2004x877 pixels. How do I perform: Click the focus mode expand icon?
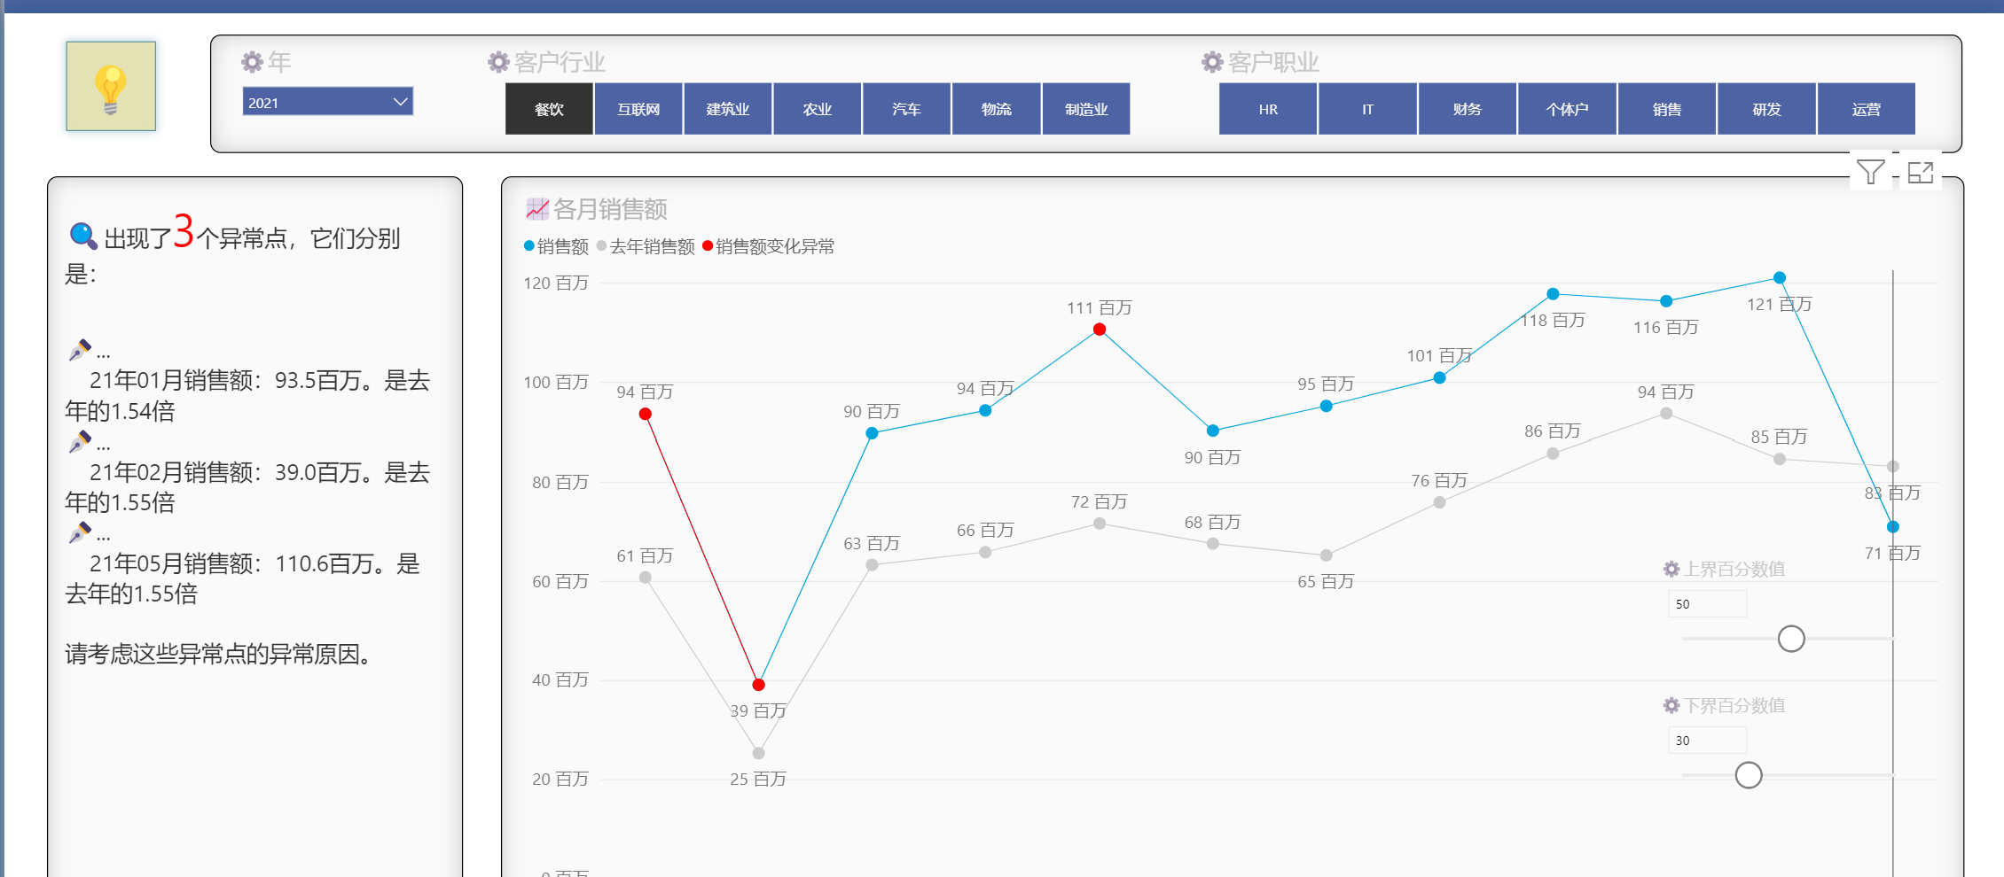(x=1920, y=172)
